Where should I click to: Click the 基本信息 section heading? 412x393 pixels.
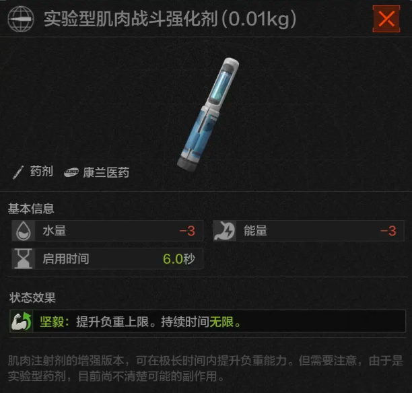tap(31, 209)
